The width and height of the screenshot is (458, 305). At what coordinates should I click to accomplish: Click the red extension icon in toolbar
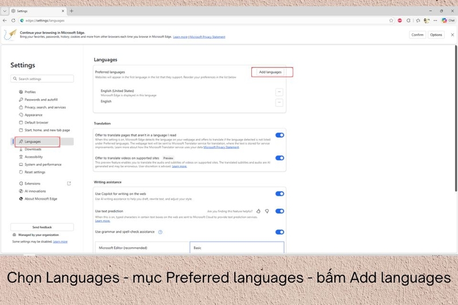[x=400, y=21]
